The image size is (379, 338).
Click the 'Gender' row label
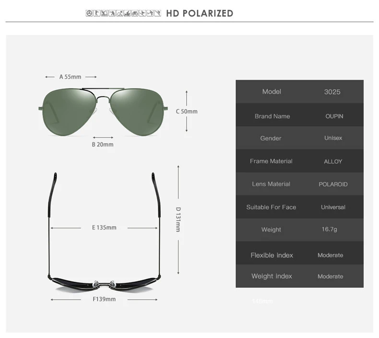271,138
